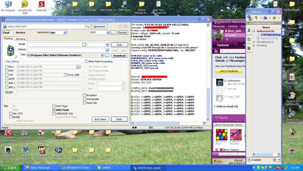Enable the MCU file checkbox
This screenshot has height=171, width=303.
[7, 67]
